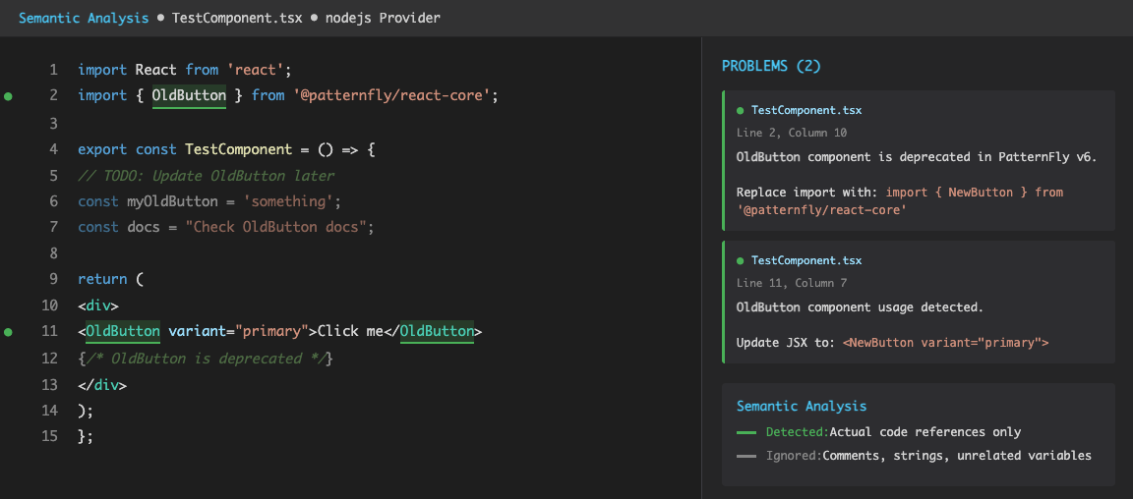This screenshot has height=499, width=1133.
Task: Click the green dot in the Line 11 problem card
Action: tap(741, 260)
